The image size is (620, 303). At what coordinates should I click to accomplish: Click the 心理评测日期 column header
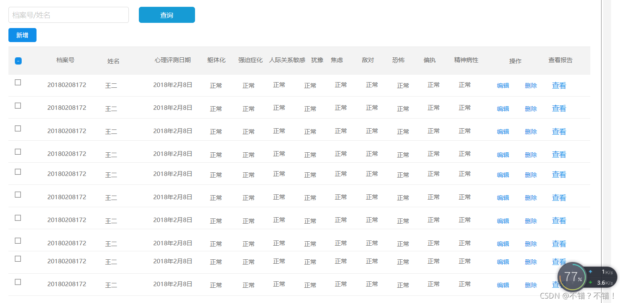coord(173,60)
